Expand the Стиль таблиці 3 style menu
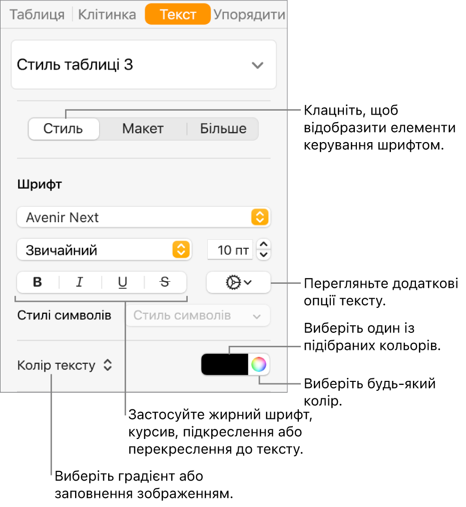466x507 pixels. point(144,65)
